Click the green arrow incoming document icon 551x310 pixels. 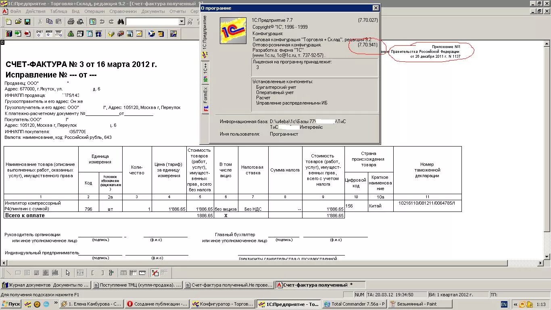18,34
